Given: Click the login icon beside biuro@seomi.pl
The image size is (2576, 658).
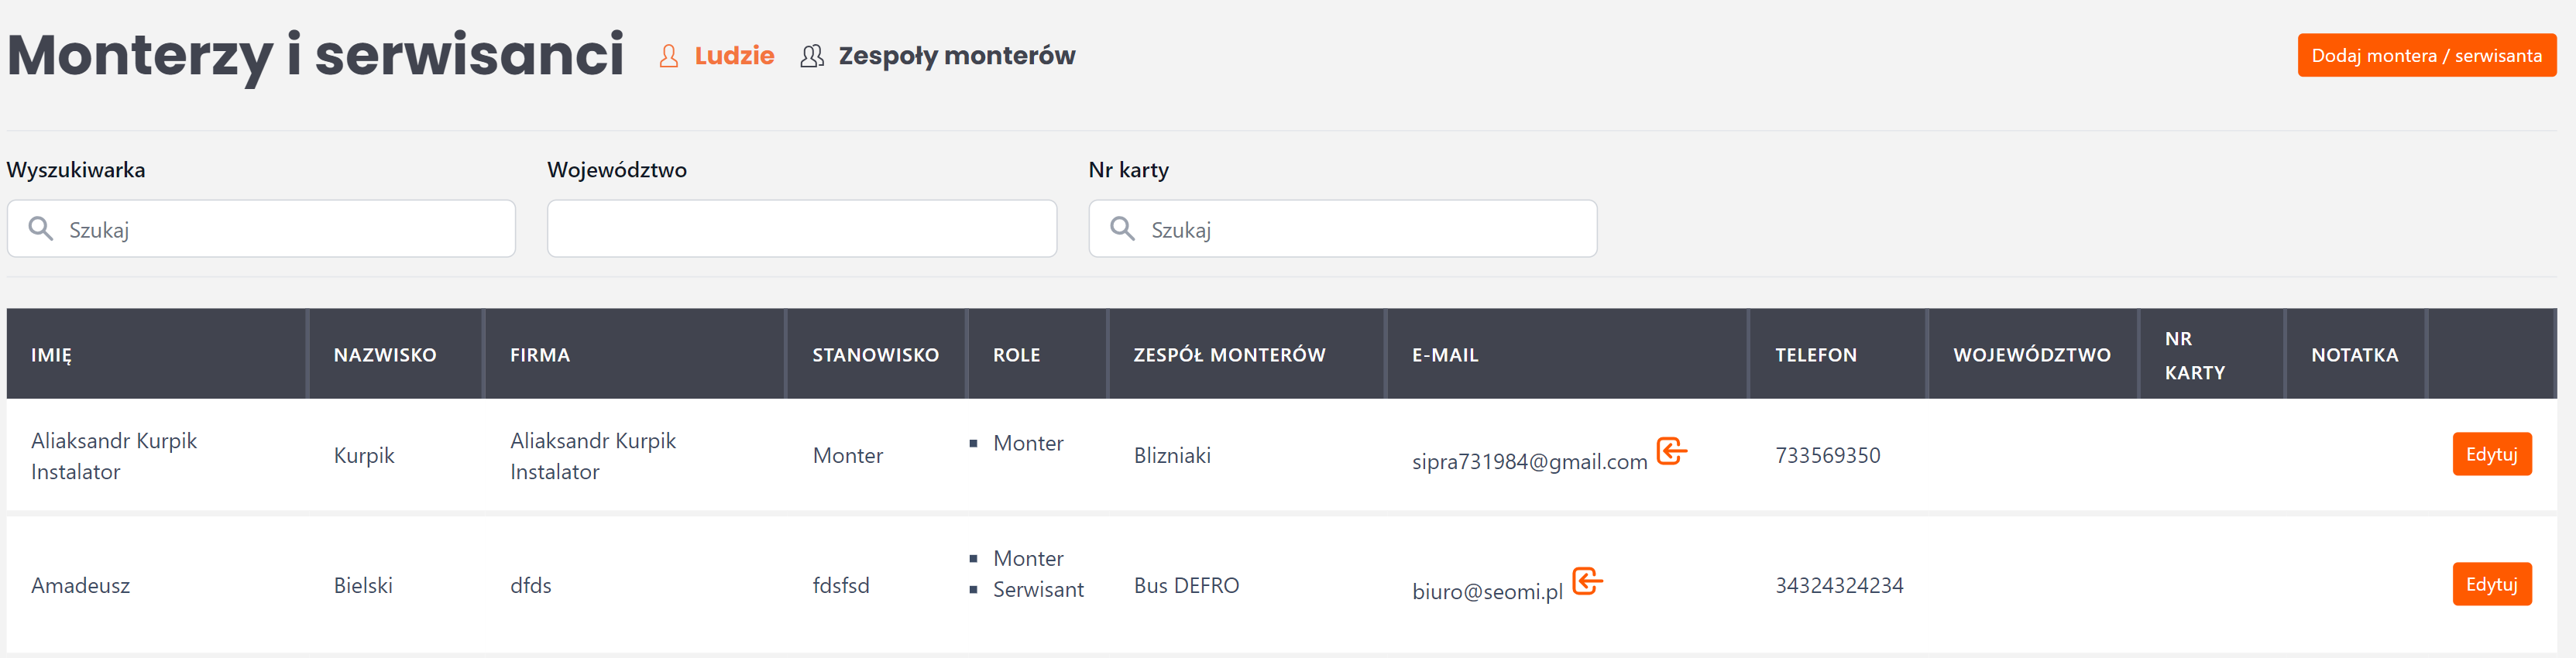Looking at the screenshot, I should tap(1587, 581).
